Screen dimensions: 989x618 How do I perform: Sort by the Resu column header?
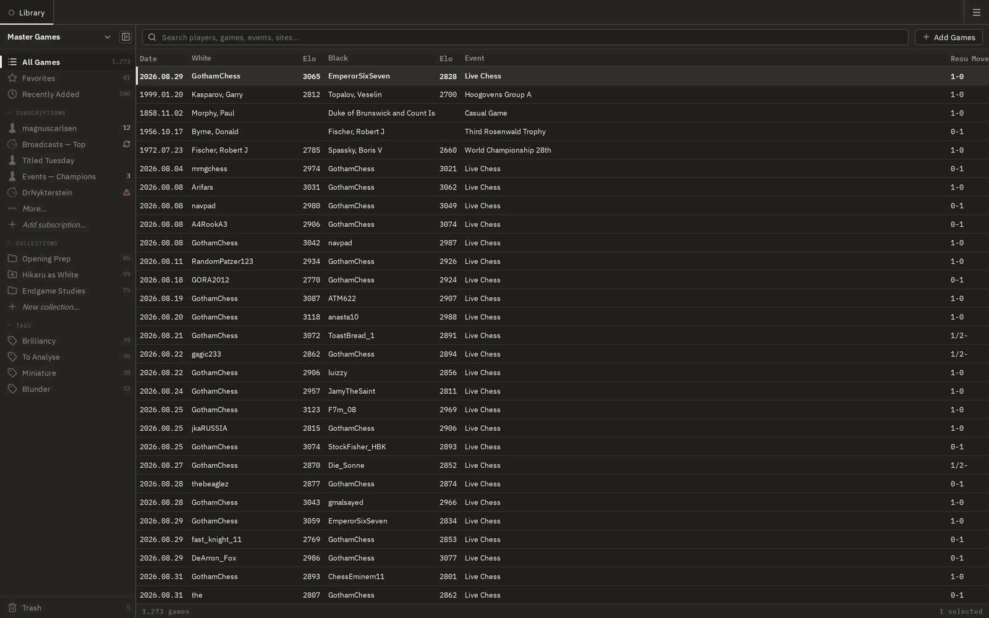959,58
